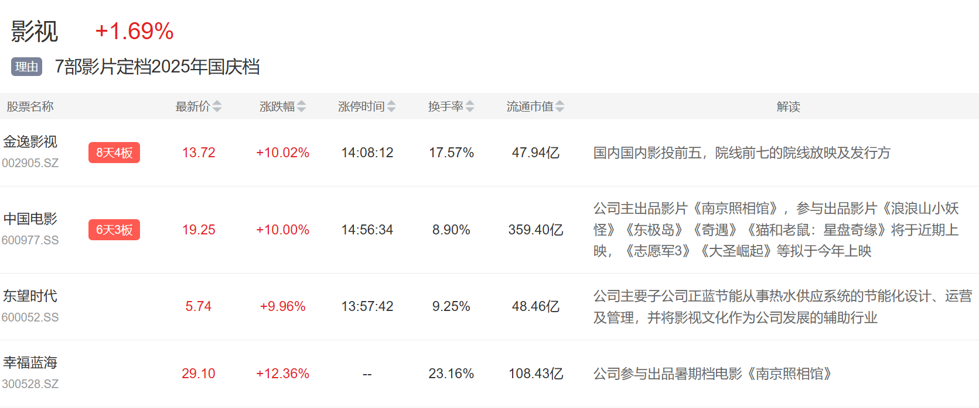Open 金逸影视 stock page
979x408 pixels.
(30, 142)
